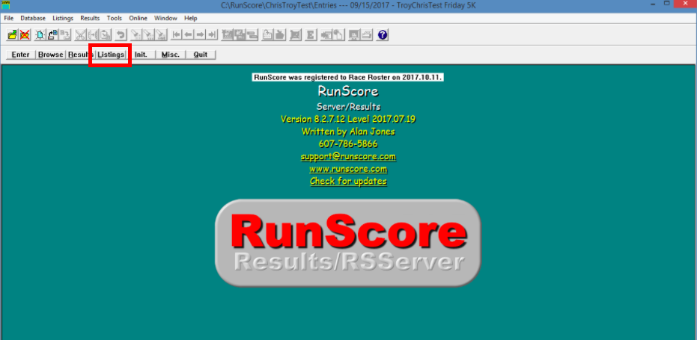Open help via blue question mark icon
The width and height of the screenshot is (697, 340).
pos(383,35)
